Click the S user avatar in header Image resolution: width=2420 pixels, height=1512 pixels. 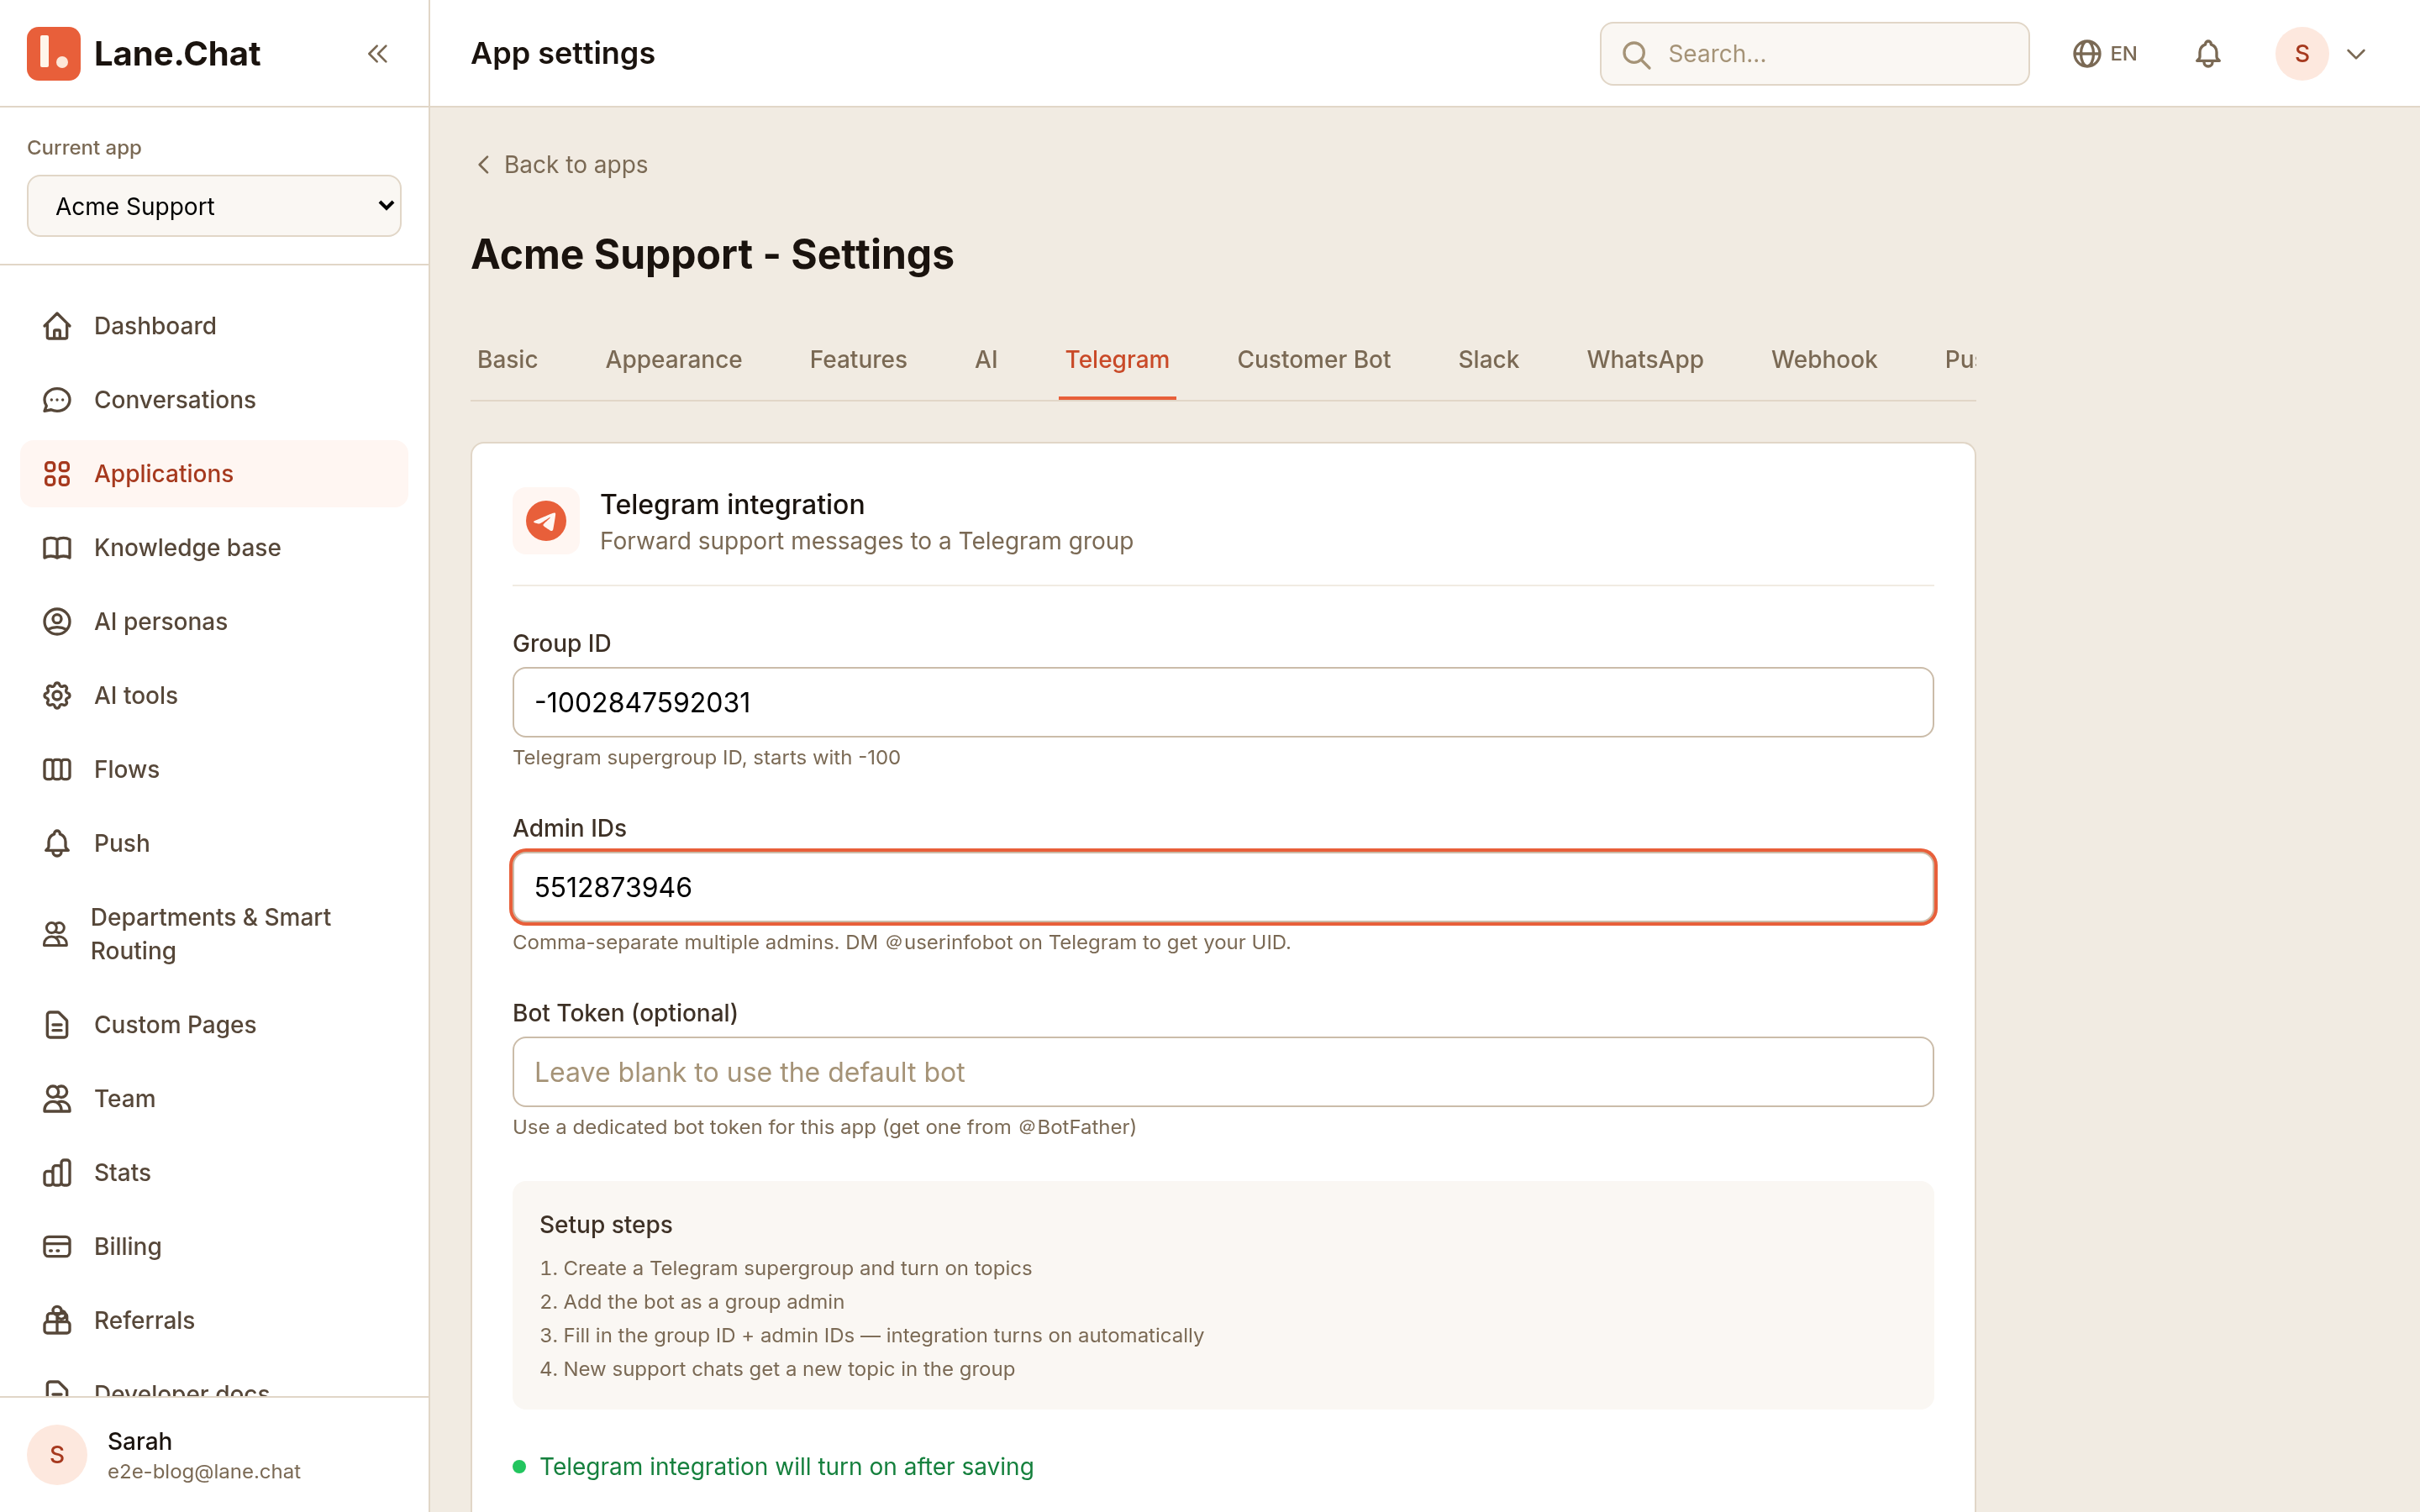pyautogui.click(x=2302, y=54)
